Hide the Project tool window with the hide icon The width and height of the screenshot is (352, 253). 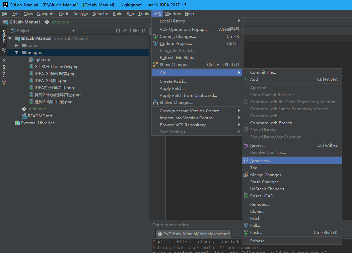[144, 30]
